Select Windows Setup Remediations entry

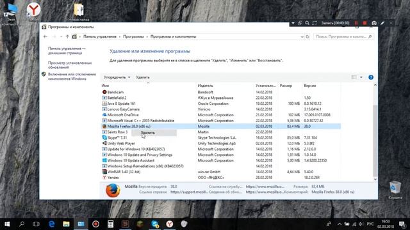(x=145, y=166)
